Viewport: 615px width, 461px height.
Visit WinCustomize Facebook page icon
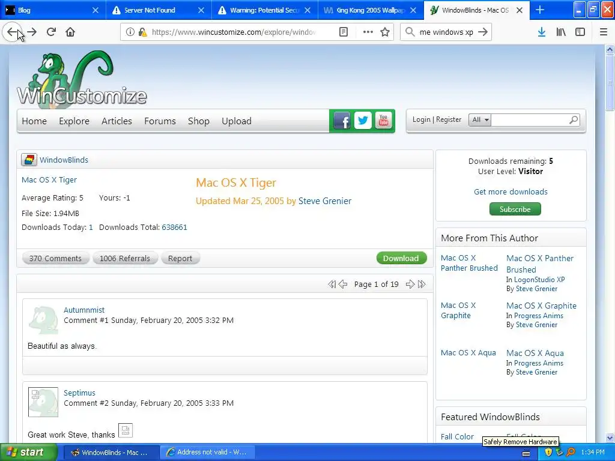342,121
